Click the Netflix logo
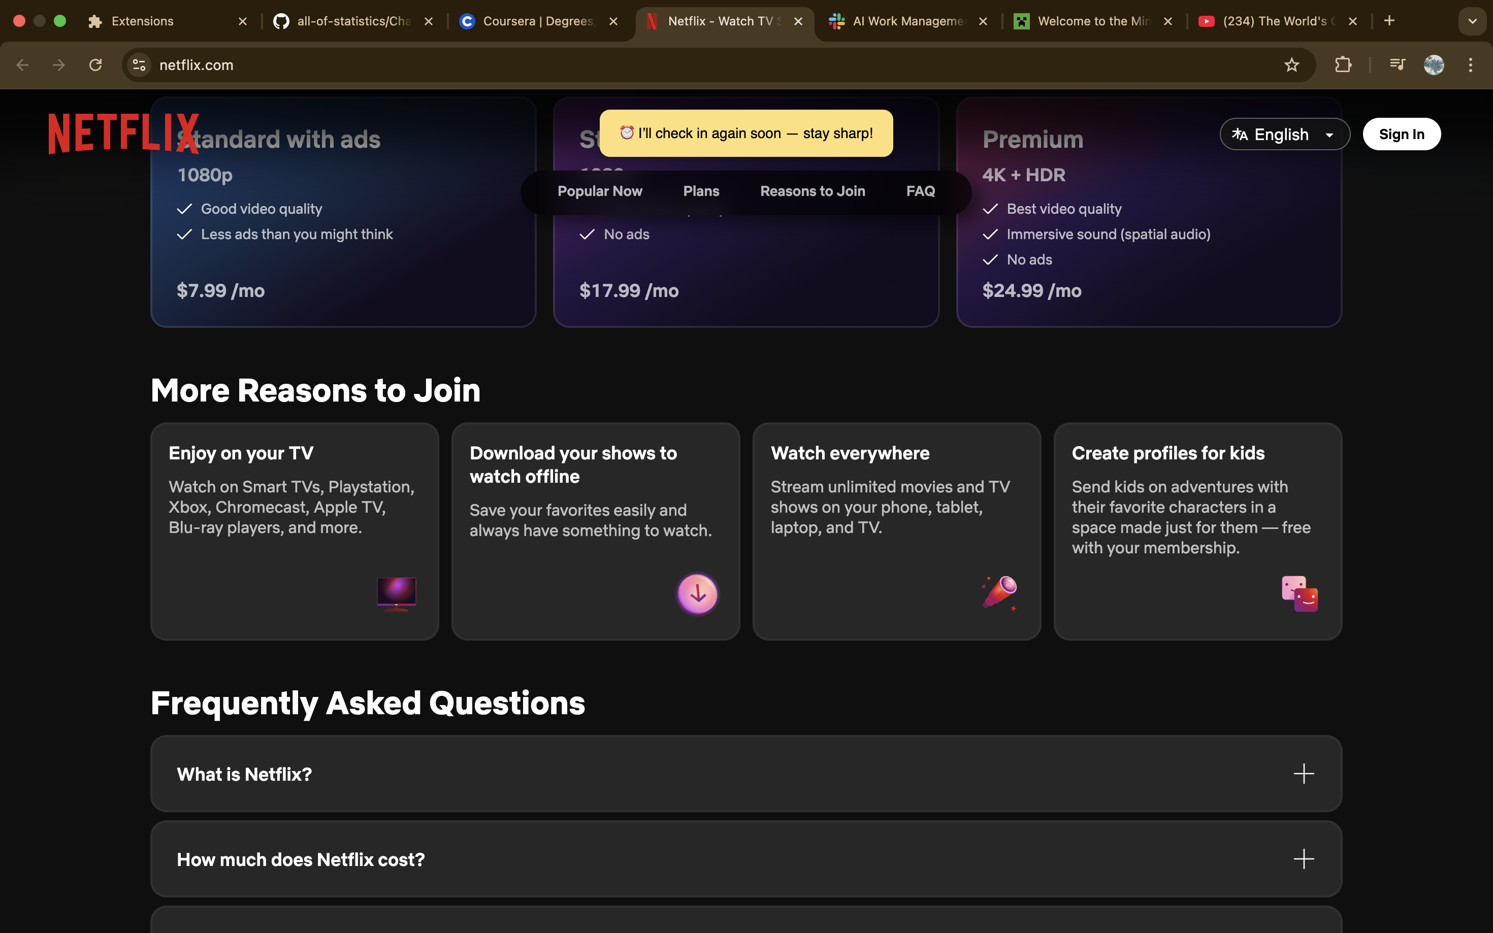The image size is (1493, 933). 122,134
